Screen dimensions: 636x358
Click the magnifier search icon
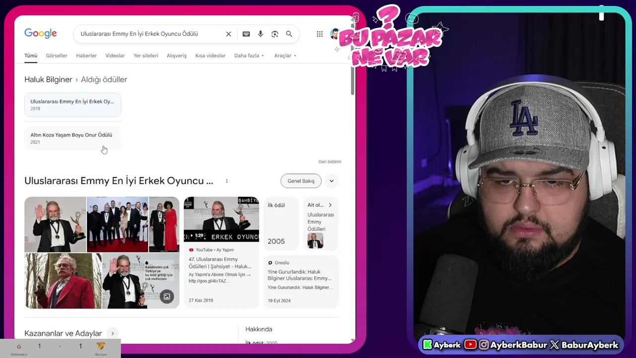pos(289,34)
